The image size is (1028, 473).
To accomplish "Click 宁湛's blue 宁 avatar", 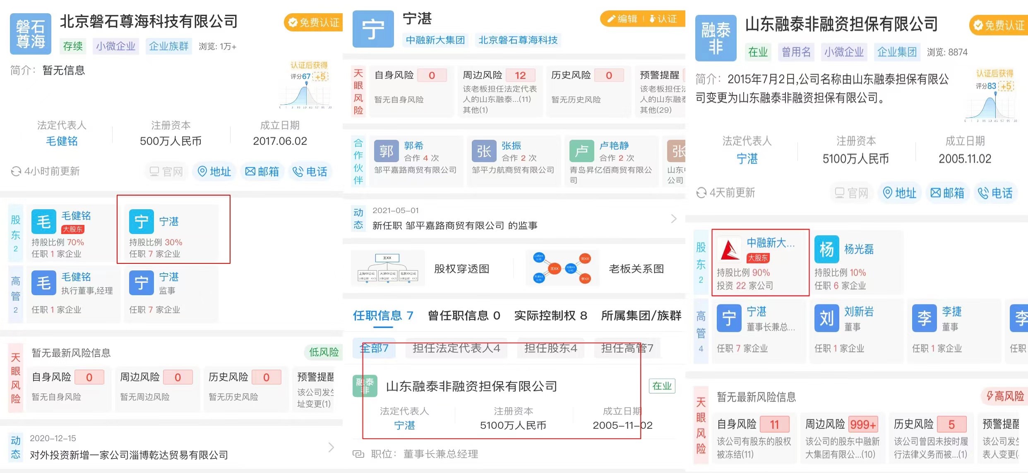I will 373,29.
